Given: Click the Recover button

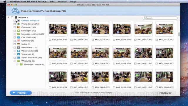Looking at the screenshot, I should [165, 93].
